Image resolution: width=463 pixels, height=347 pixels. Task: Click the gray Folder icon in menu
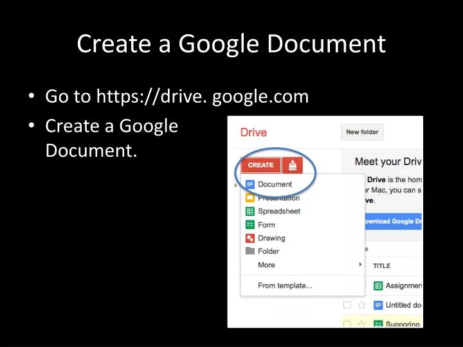[x=250, y=251]
